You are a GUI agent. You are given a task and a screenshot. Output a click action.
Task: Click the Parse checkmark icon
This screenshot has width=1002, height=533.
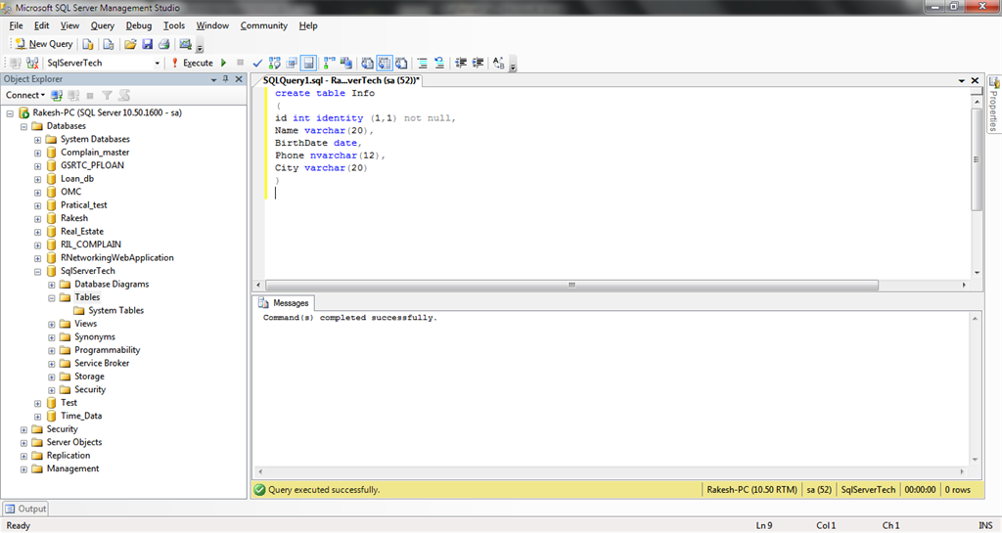pos(257,63)
